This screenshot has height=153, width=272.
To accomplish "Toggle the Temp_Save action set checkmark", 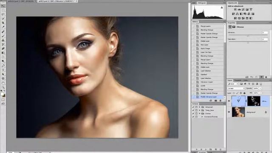I will (x=193, y=110).
